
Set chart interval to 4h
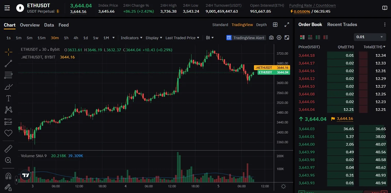(x=76, y=38)
